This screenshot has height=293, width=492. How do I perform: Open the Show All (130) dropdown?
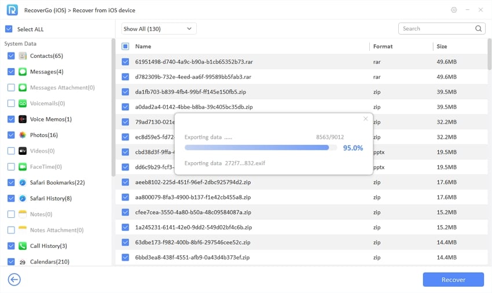[x=159, y=29]
